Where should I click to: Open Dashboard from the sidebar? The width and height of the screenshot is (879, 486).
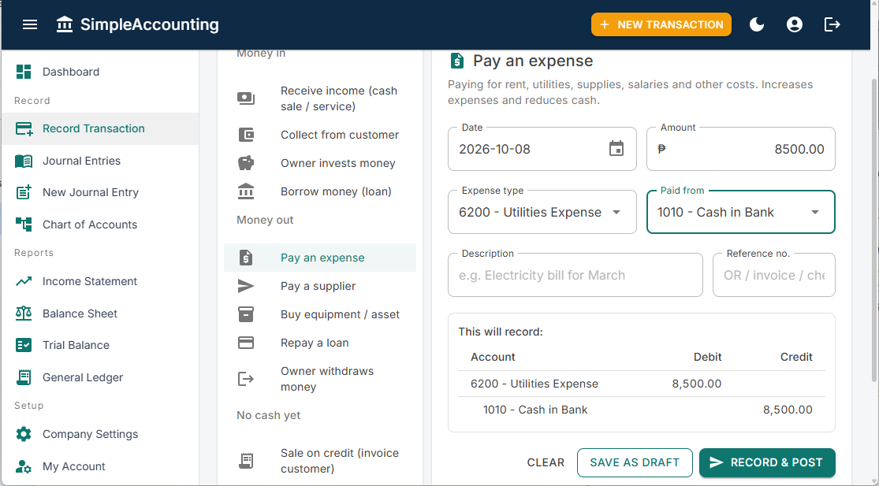(x=100, y=72)
